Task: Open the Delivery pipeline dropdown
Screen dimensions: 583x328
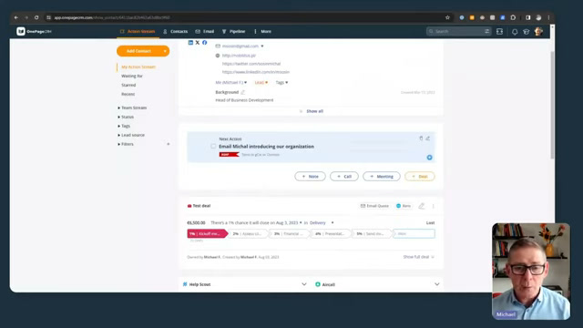Action: pos(322,222)
